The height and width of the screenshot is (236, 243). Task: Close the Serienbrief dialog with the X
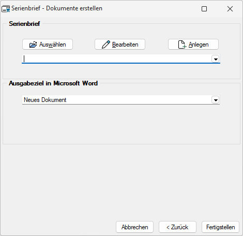[x=230, y=9]
